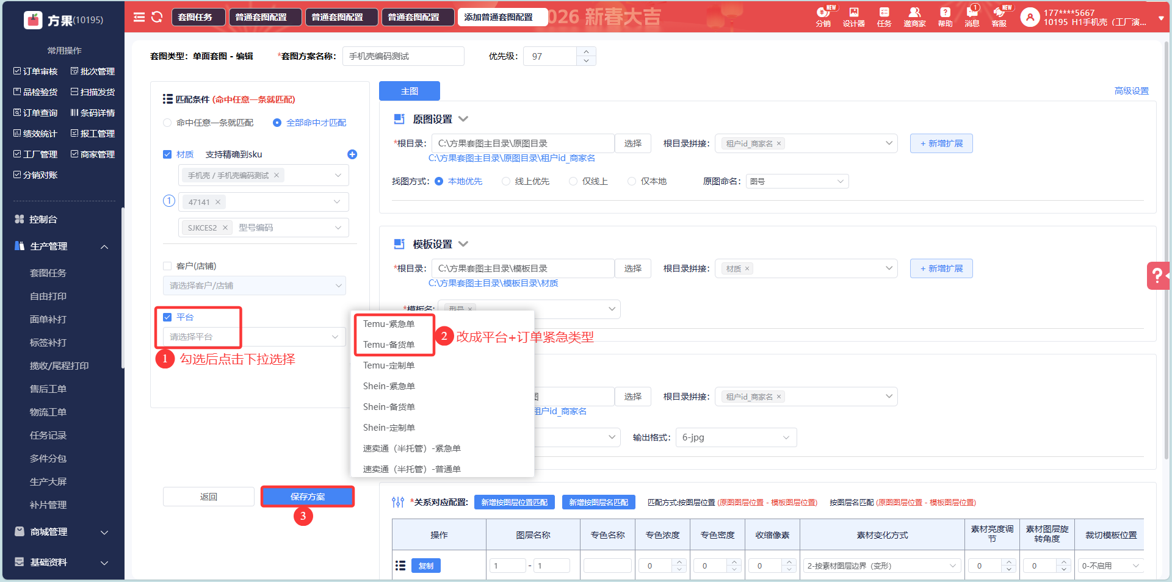This screenshot has width=1172, height=582.
Task: Choose Shein-备货单 from platform list
Action: coord(389,407)
